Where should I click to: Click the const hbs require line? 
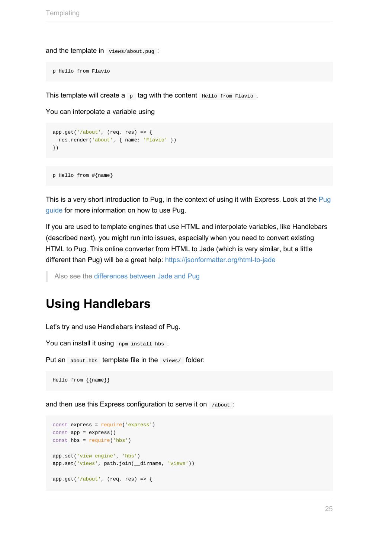(x=91, y=440)
